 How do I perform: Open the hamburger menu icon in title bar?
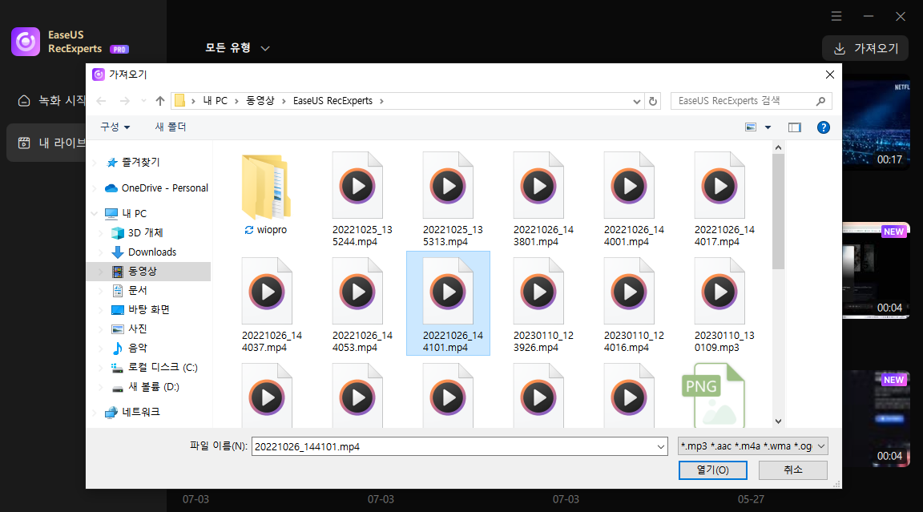(x=836, y=16)
